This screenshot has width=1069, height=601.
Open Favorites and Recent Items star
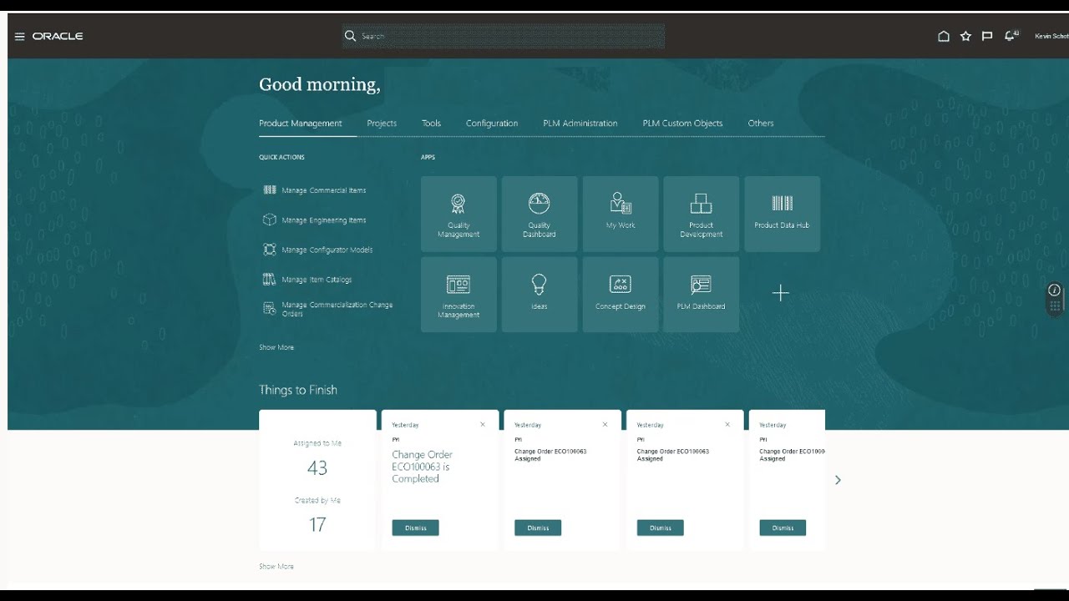click(x=965, y=37)
